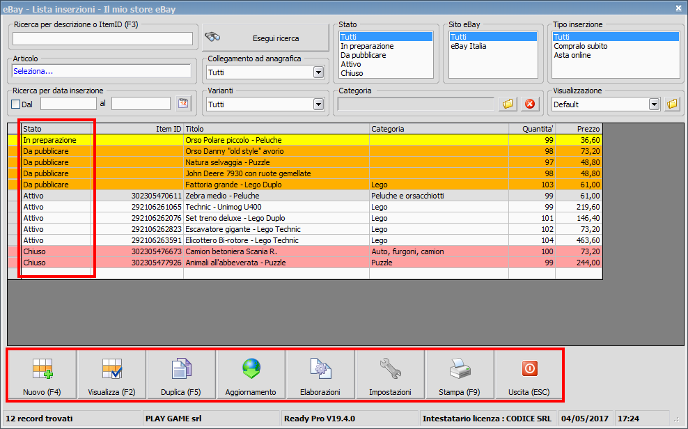Select Tutti in Stato filter list
Viewport: 688px width, 429px height.
(x=386, y=37)
